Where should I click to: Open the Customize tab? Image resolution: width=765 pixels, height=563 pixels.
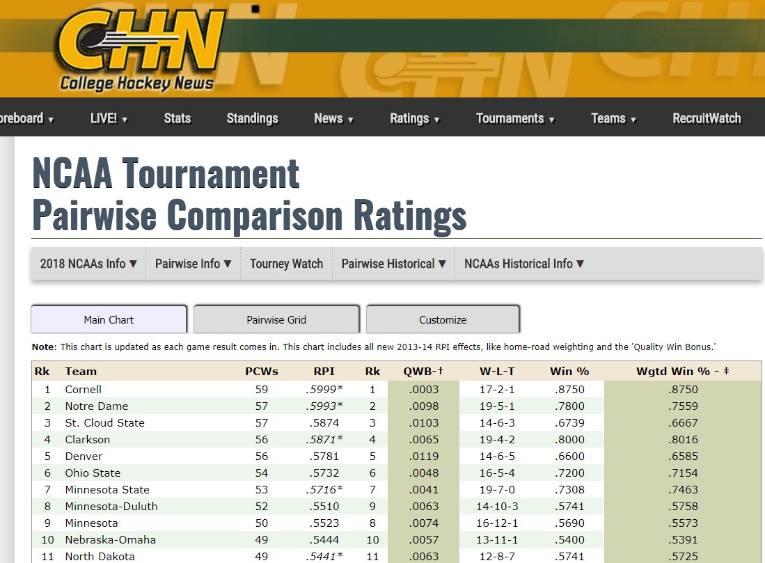coord(443,319)
